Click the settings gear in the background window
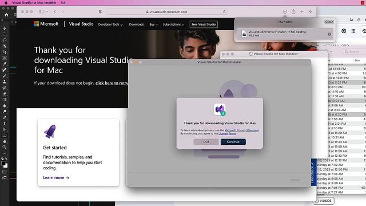The width and height of the screenshot is (366, 206). point(344,31)
